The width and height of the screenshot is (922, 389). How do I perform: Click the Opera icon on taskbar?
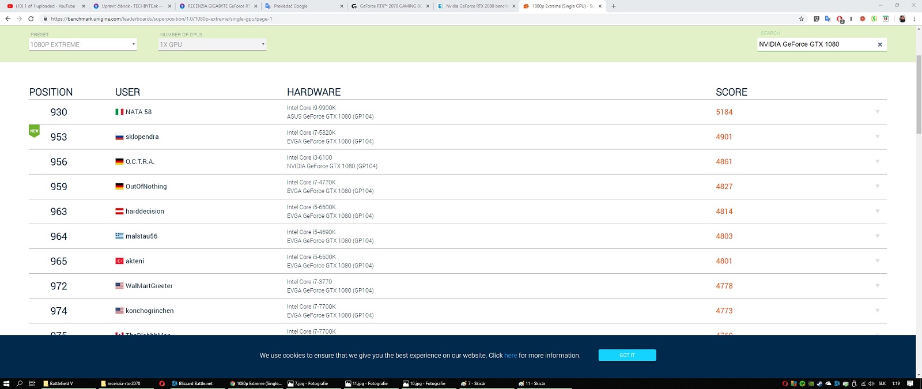(x=162, y=383)
